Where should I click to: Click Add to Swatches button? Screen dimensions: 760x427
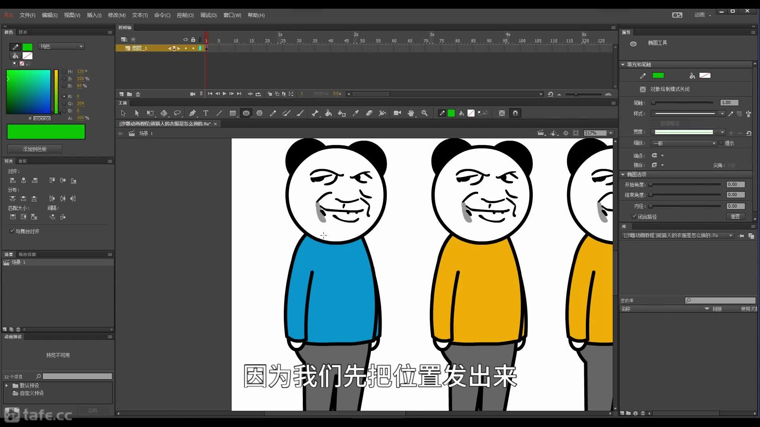pos(34,149)
